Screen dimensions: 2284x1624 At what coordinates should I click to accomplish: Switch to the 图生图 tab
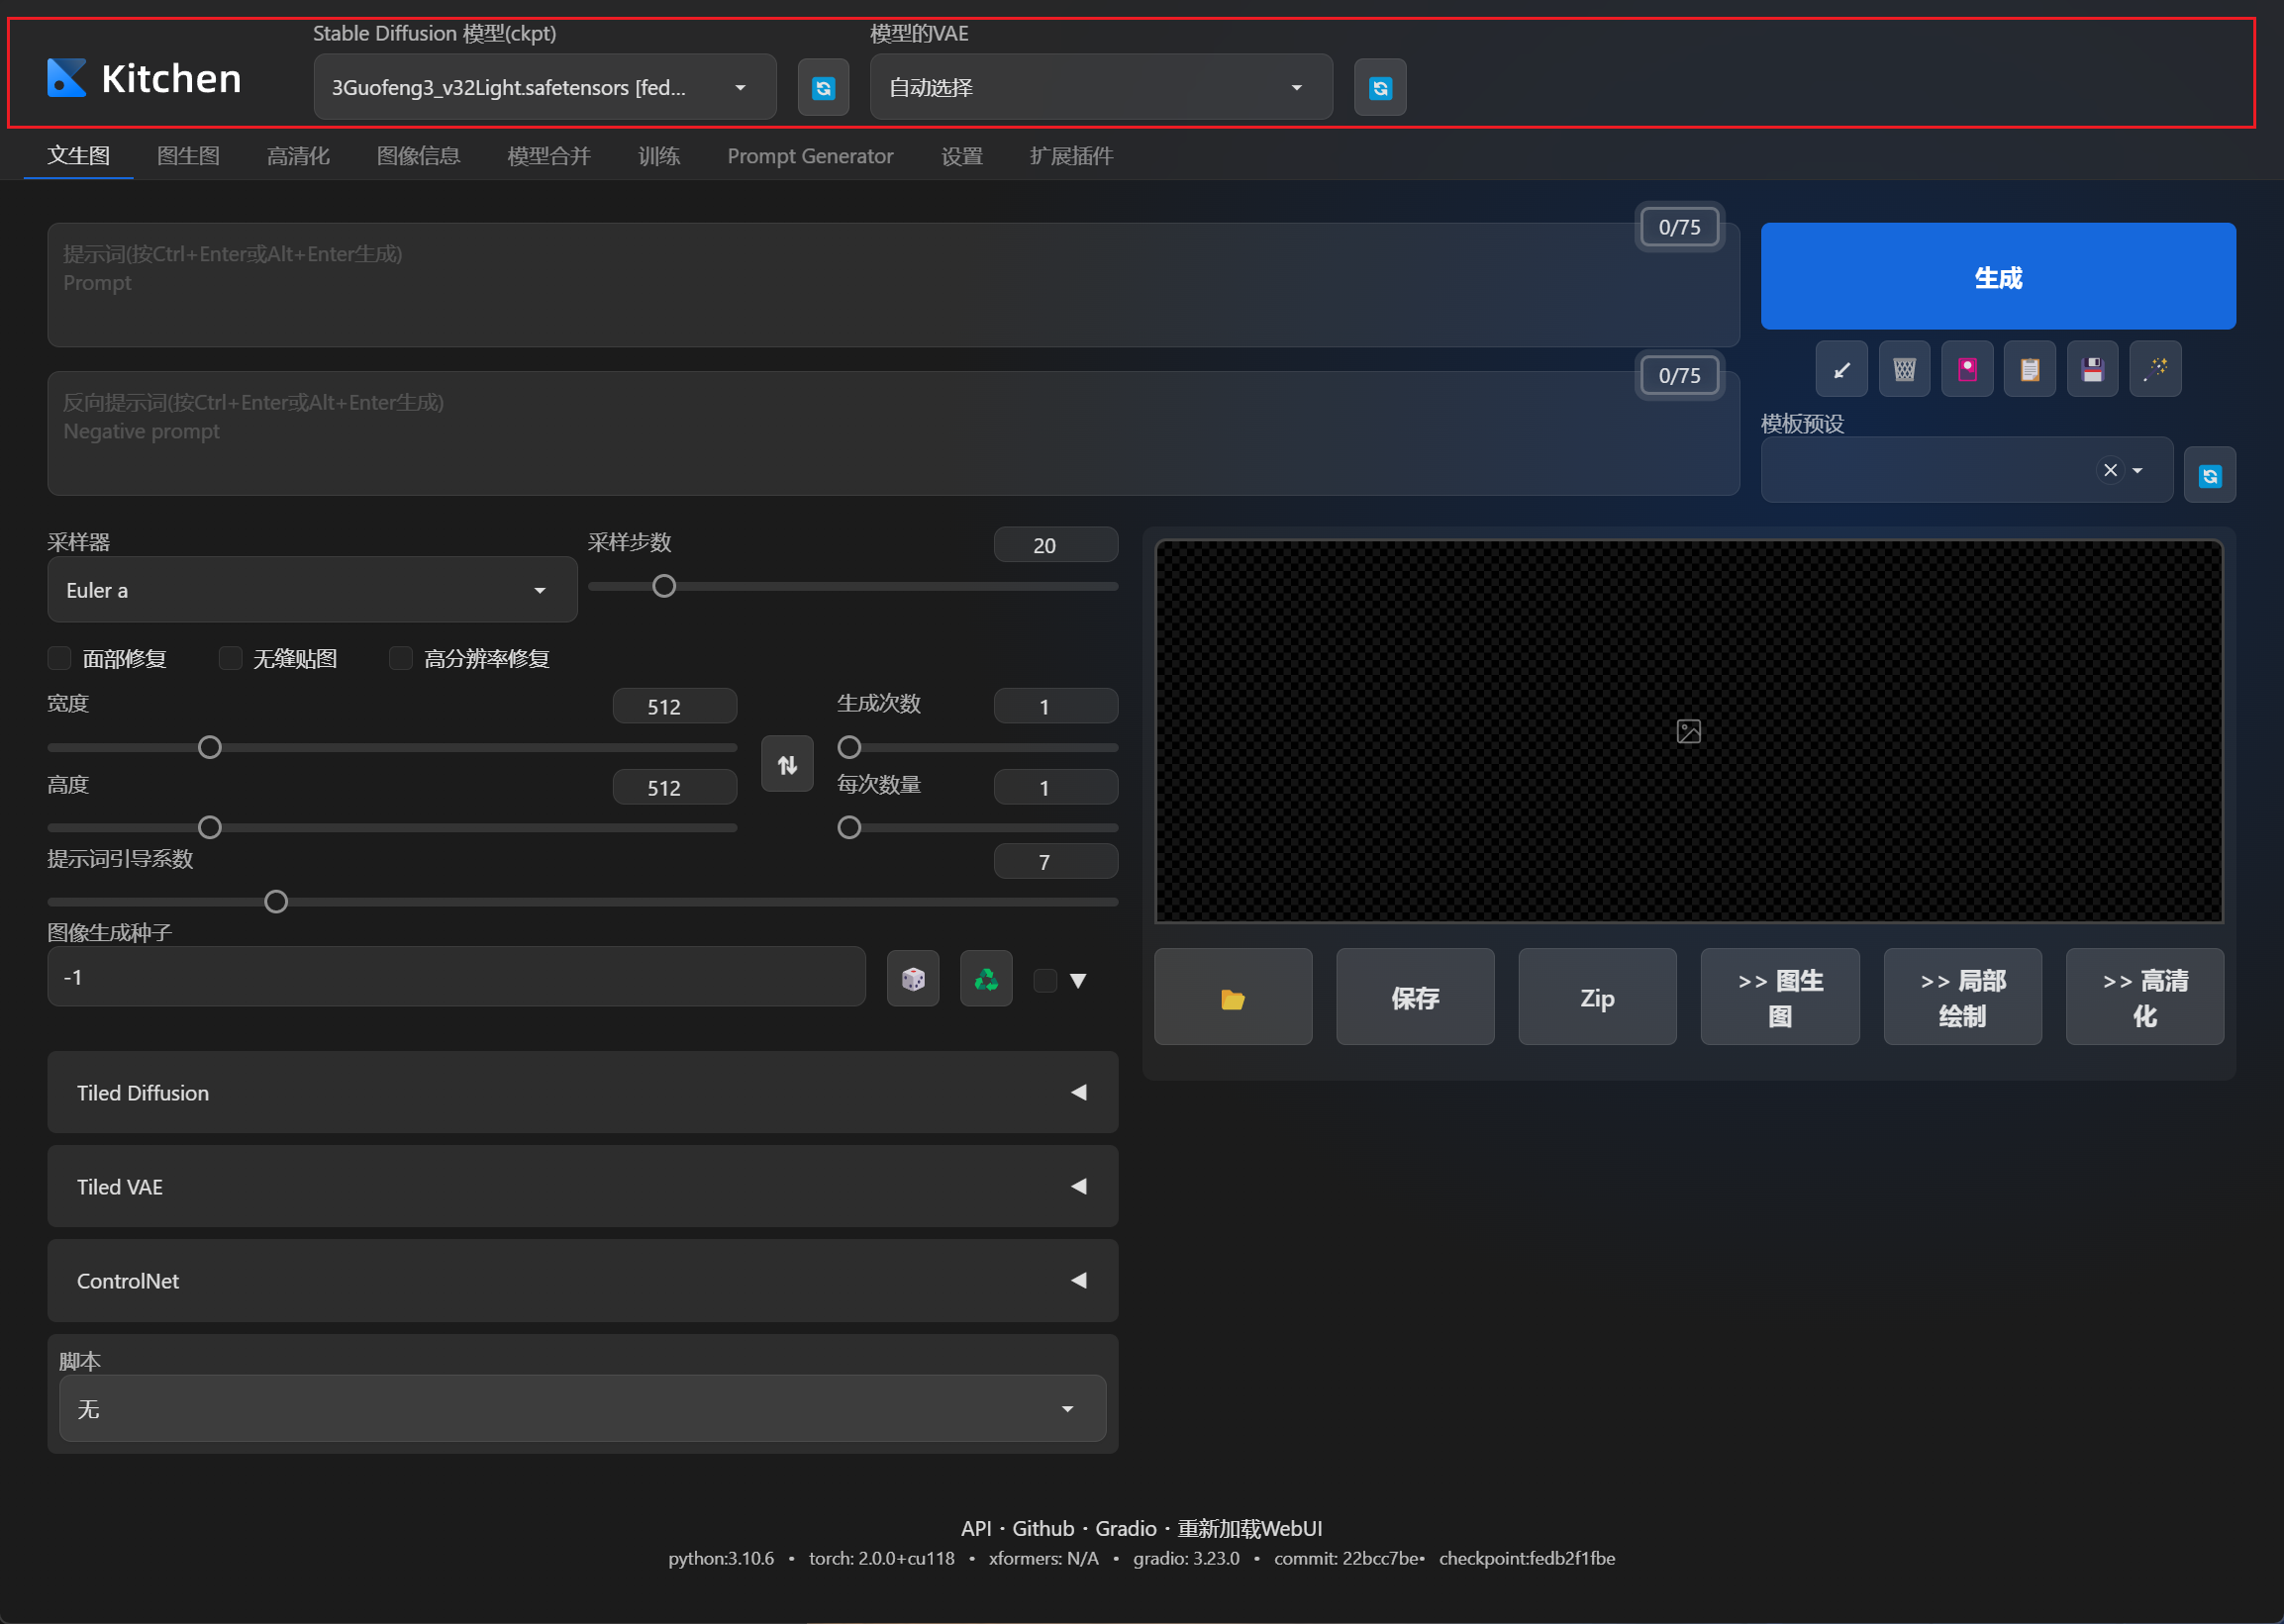point(188,156)
